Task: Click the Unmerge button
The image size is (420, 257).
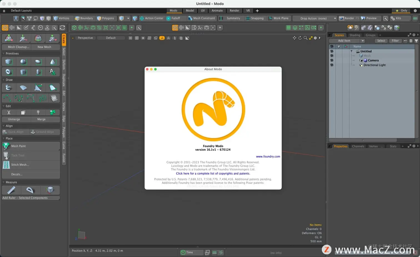Action: (16, 119)
